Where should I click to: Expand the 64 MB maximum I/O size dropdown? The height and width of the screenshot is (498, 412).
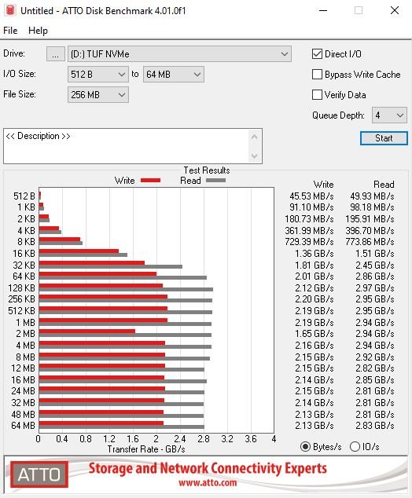coord(174,75)
